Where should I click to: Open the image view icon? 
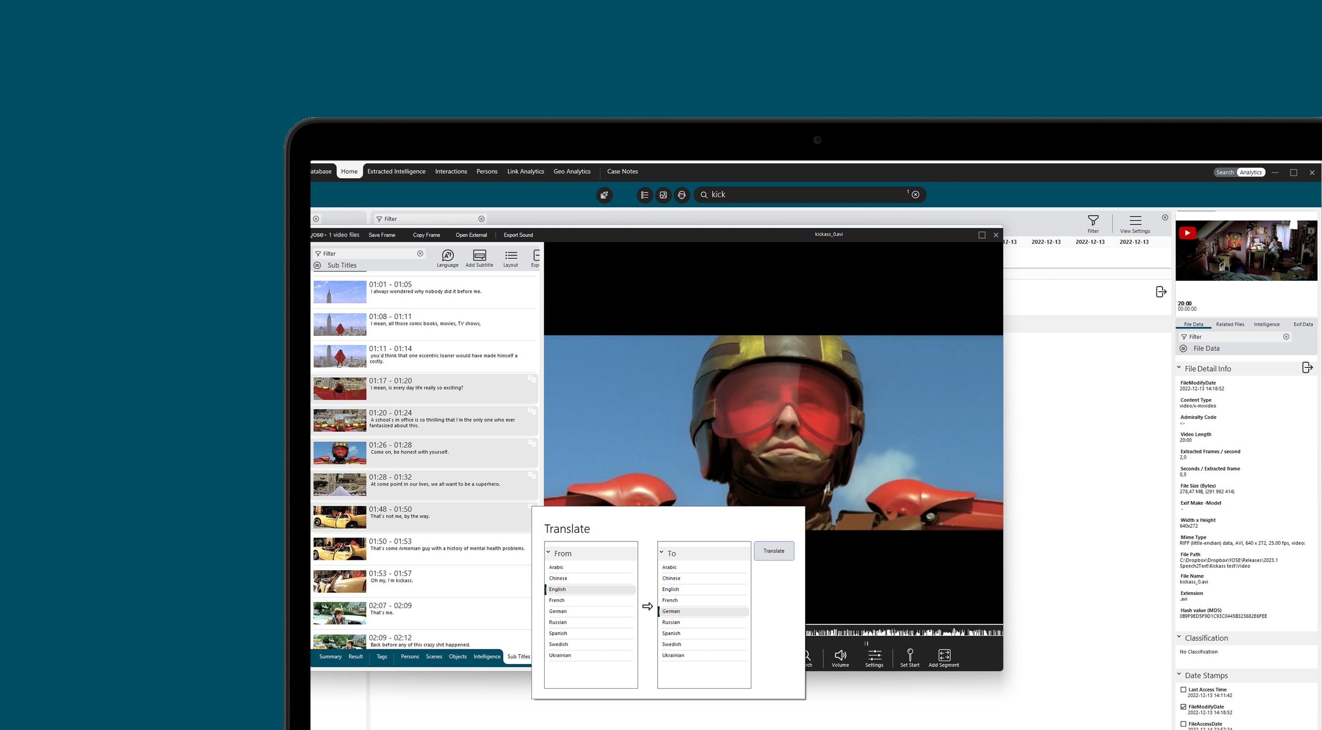[663, 195]
